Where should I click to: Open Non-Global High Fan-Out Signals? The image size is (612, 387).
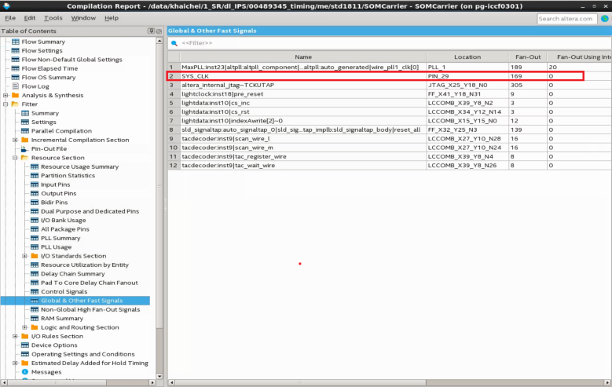point(90,310)
